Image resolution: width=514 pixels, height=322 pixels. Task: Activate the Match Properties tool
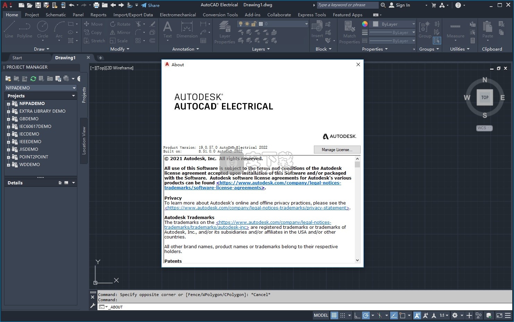coord(349,32)
